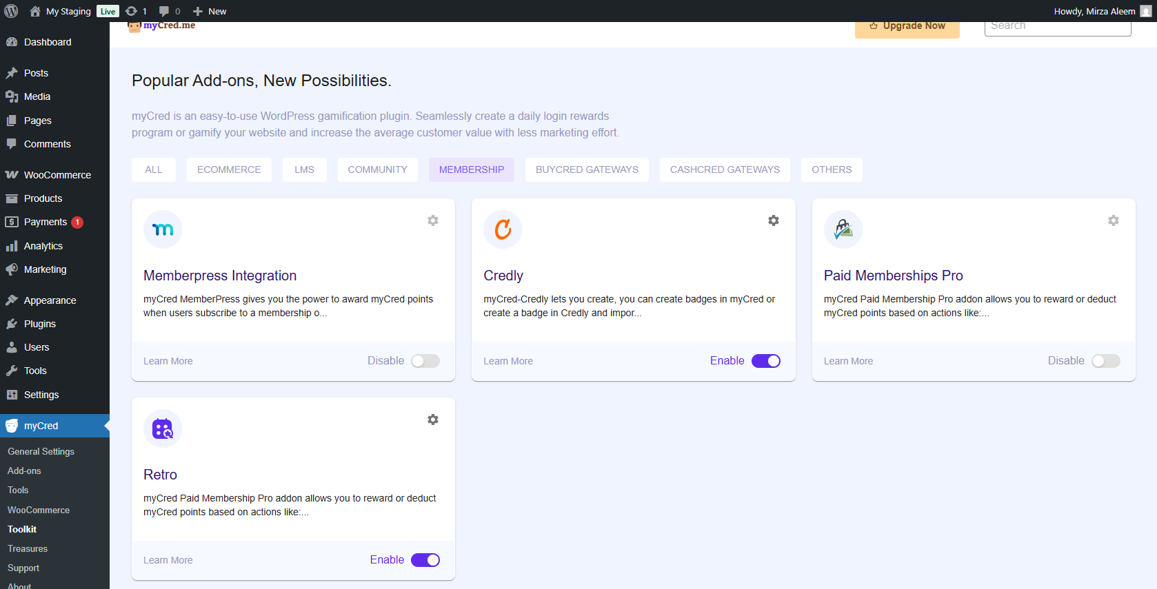1157x589 pixels.
Task: Click the Memberpress logo icon
Action: (163, 229)
